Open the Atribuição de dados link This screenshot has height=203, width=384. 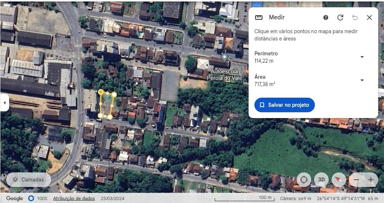(x=74, y=198)
